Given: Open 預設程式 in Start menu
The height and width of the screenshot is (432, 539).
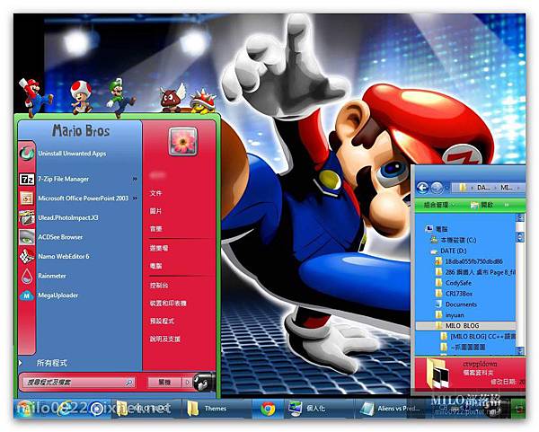Looking at the screenshot, I should (x=162, y=321).
